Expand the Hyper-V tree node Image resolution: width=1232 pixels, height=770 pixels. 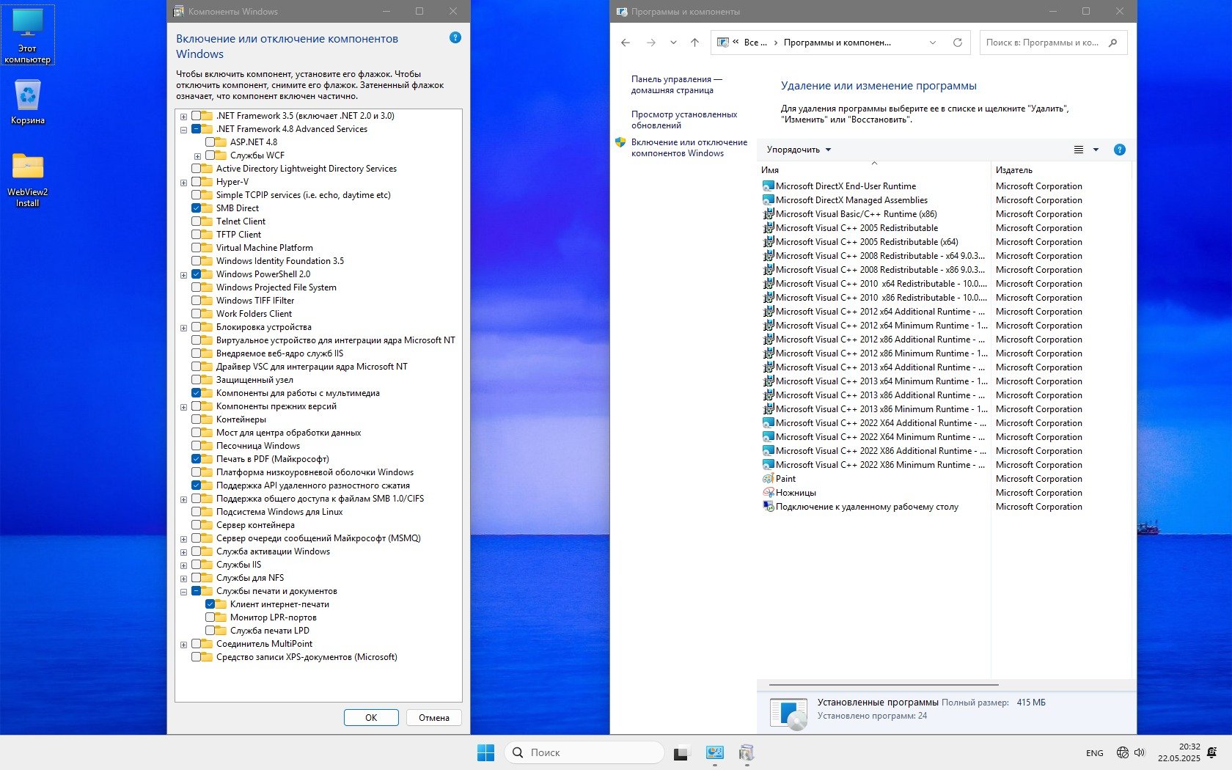point(183,183)
